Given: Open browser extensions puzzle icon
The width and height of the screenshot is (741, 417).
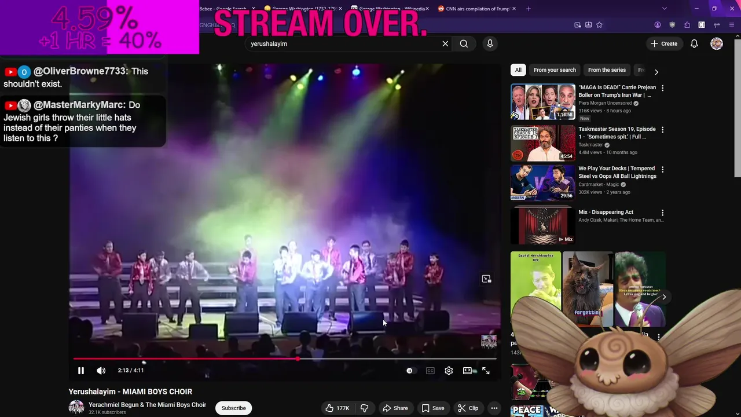Looking at the screenshot, I should tap(687, 25).
